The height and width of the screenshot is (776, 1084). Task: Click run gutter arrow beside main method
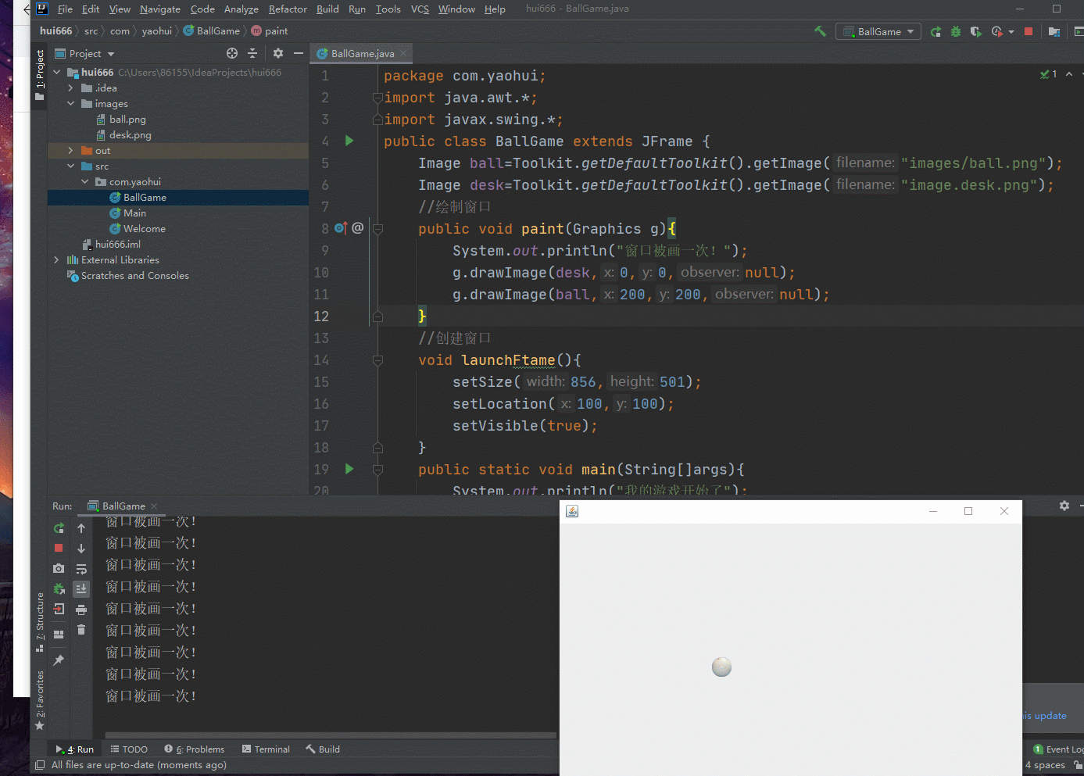[349, 469]
